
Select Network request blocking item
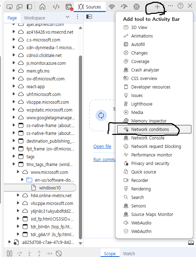(154, 146)
